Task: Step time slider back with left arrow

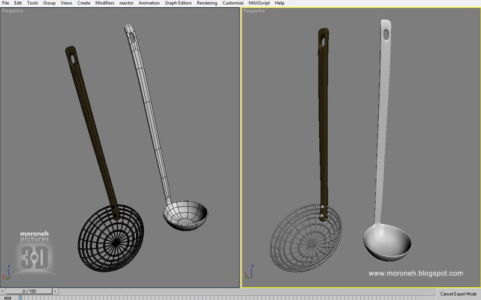Action: tap(2, 291)
